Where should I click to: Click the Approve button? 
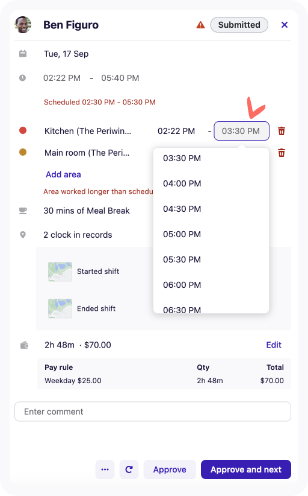coord(170,469)
